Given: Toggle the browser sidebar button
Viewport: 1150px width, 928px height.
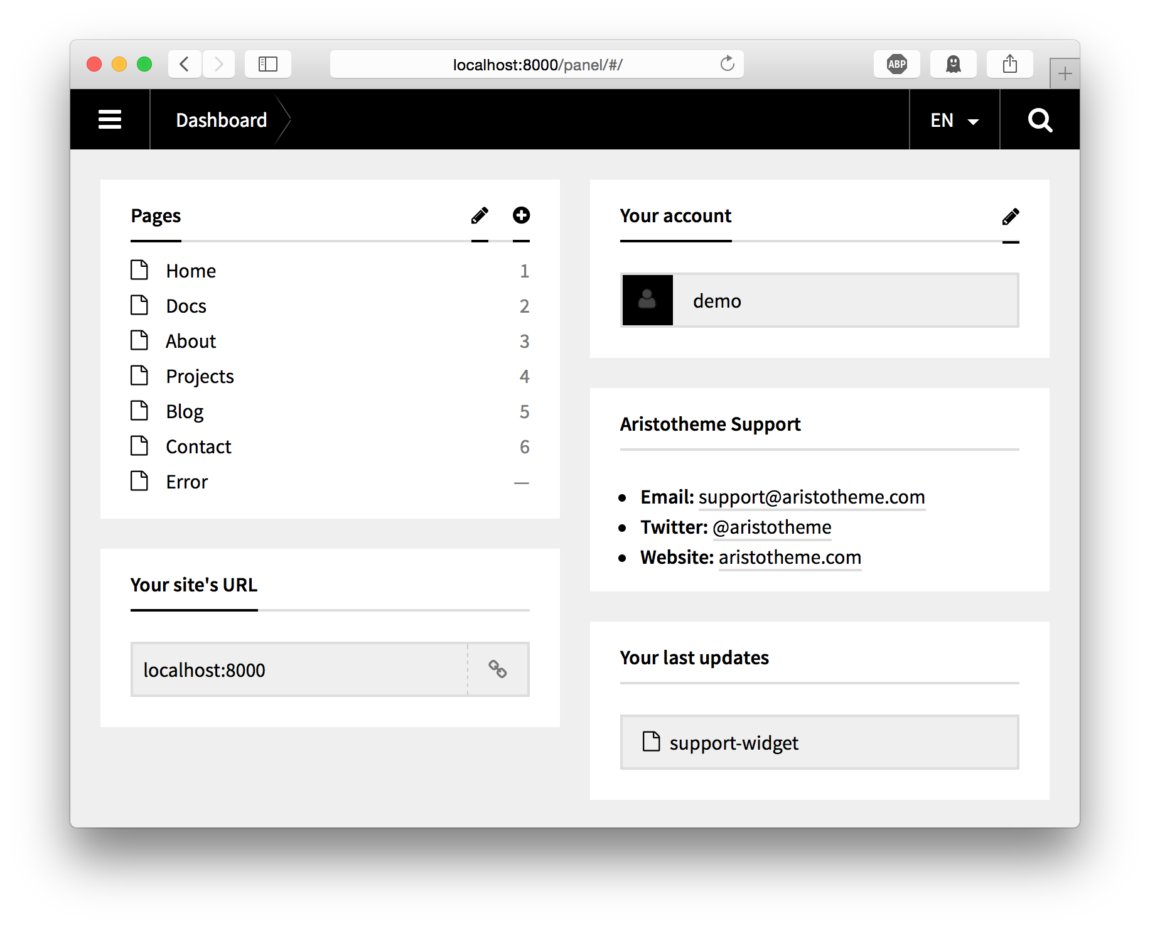Looking at the screenshot, I should pos(268,64).
